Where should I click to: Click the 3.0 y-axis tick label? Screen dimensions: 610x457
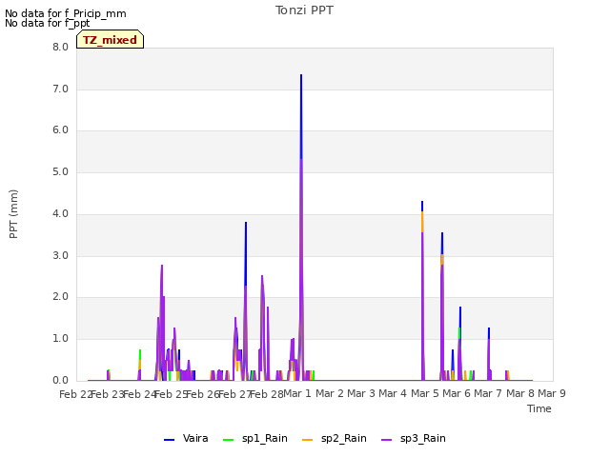60,256
